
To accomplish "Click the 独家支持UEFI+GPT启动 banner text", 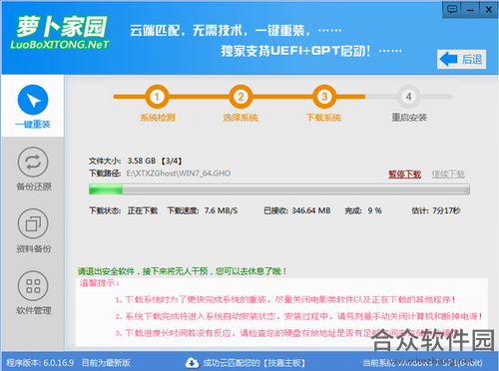I will (x=295, y=51).
